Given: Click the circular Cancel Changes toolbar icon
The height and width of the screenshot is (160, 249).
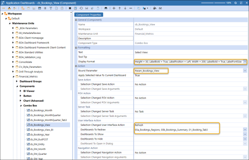Looking at the screenshot, I should coord(81,8).
